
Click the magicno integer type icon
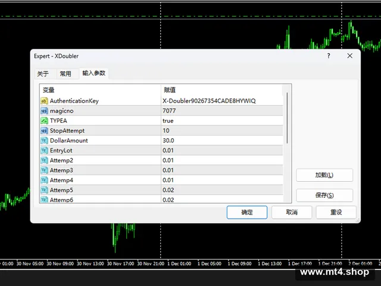tap(44, 111)
